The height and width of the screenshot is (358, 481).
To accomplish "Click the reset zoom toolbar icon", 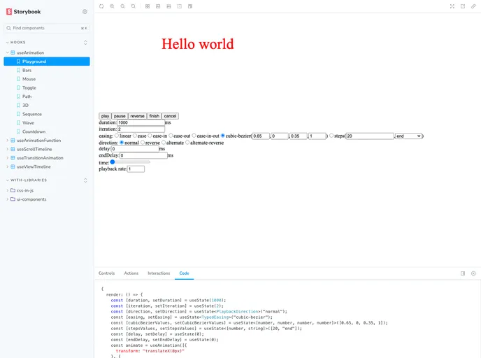I will 133,6.
